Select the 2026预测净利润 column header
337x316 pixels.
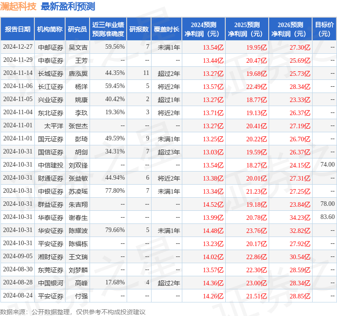tap(290, 29)
